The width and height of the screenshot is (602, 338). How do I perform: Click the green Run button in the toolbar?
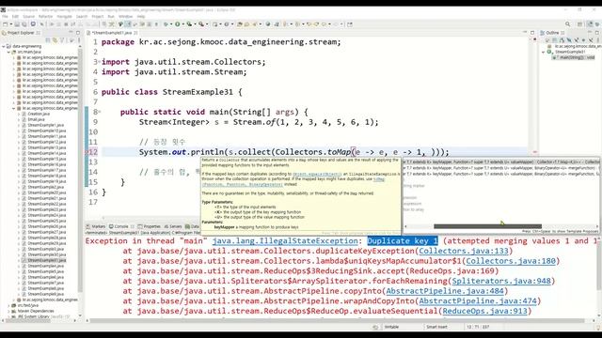pyautogui.click(x=178, y=24)
